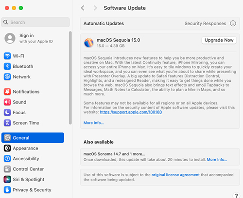Go back with the left chevron

83,8
